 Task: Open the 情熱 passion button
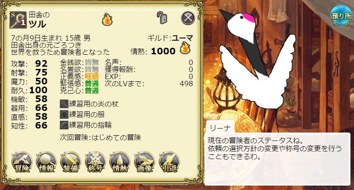click(x=119, y=162)
